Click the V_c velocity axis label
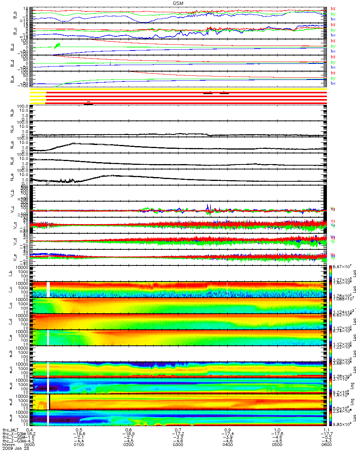This screenshot has height=459, width=356. pyautogui.click(x=11, y=210)
